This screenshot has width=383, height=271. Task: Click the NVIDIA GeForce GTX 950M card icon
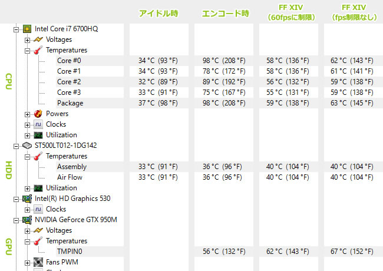[27, 220]
